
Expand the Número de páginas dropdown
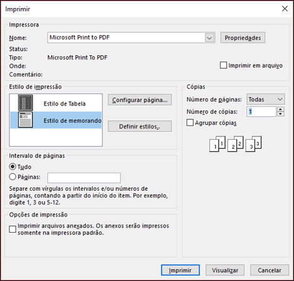266,99
